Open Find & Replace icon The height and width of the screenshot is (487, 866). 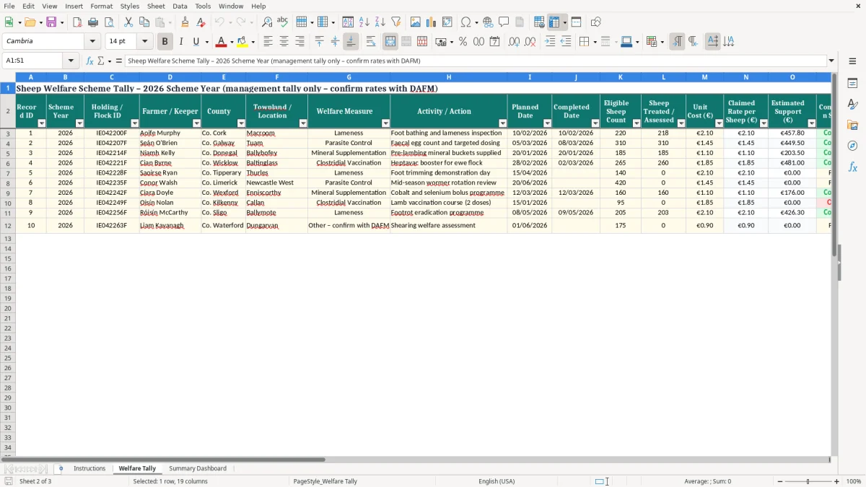pyautogui.click(x=267, y=22)
